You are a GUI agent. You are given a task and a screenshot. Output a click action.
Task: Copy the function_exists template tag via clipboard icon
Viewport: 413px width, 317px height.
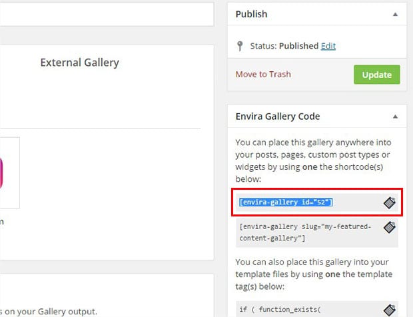click(x=389, y=310)
